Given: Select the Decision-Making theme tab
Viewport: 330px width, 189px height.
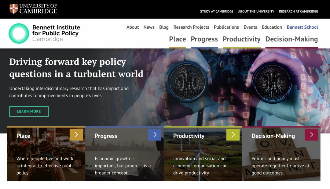Looking at the screenshot, I should coord(292,39).
